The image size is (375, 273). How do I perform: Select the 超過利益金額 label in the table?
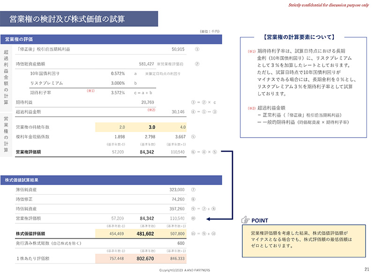click(x=28, y=112)
